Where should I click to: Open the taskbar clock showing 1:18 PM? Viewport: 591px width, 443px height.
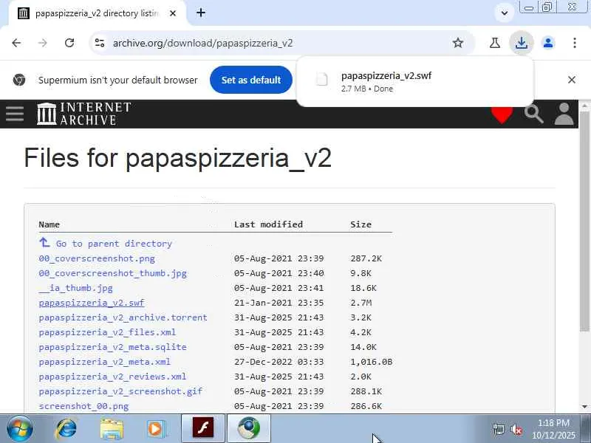(553, 429)
